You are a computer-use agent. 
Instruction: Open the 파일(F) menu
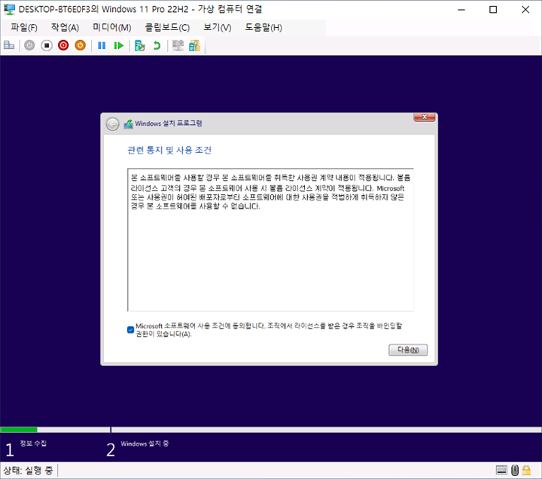(x=24, y=27)
